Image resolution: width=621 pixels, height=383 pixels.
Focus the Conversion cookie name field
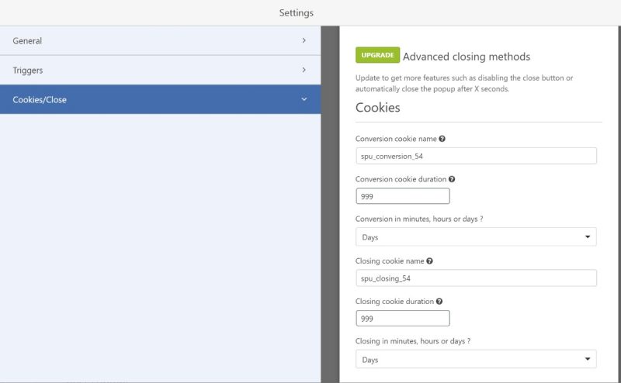(x=476, y=156)
